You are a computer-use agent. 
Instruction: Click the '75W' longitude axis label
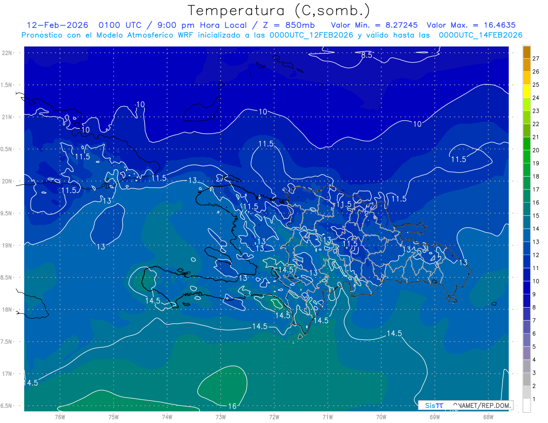(114, 417)
